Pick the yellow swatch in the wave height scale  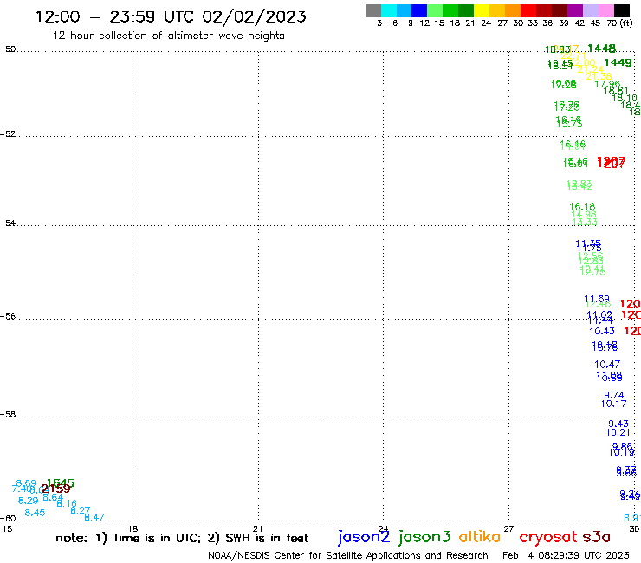click(482, 10)
